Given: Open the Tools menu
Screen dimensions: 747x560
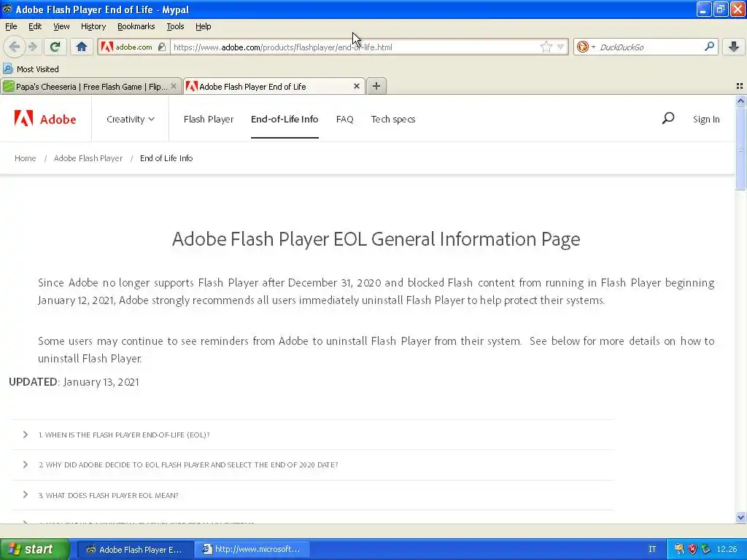Looking at the screenshot, I should tap(175, 26).
